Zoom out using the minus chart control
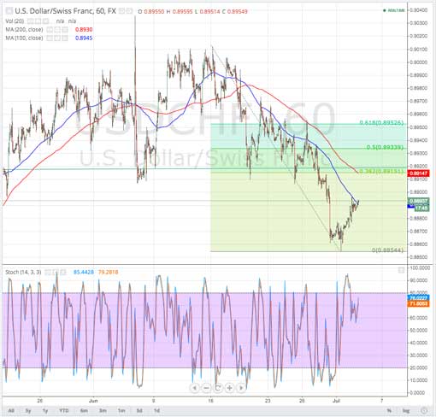The width and height of the screenshot is (436, 417). pos(206,388)
